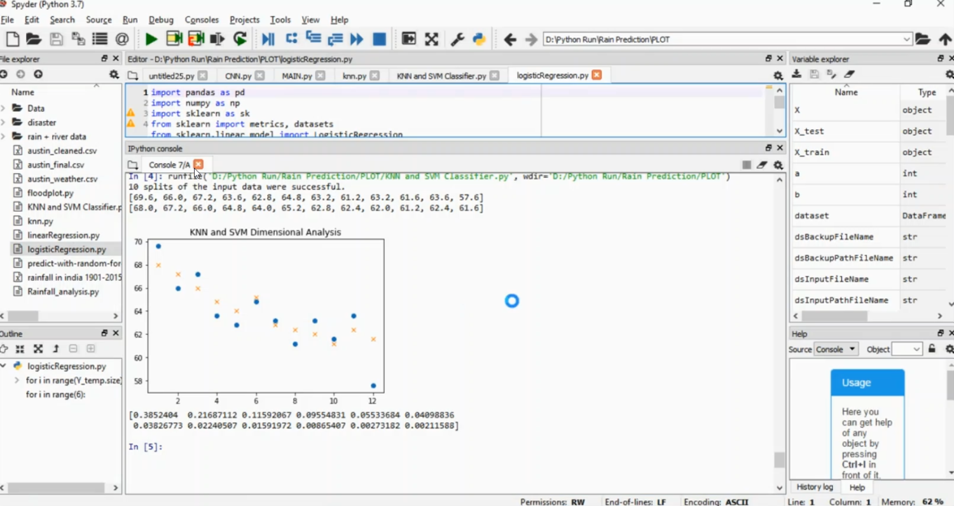Click the blue Stop debugging square
This screenshot has height=506, width=954.
coord(379,39)
